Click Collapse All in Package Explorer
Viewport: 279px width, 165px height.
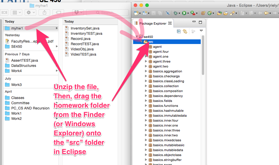click(179, 31)
